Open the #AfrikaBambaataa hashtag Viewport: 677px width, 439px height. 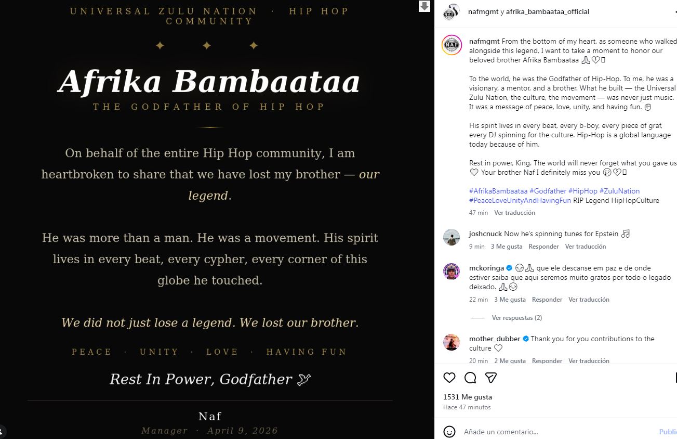tap(498, 191)
